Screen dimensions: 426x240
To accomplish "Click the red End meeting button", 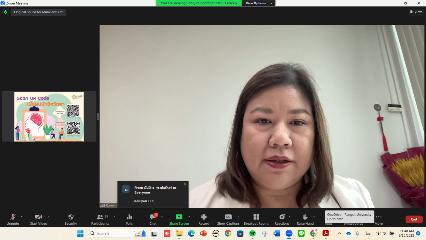I will [x=414, y=219].
